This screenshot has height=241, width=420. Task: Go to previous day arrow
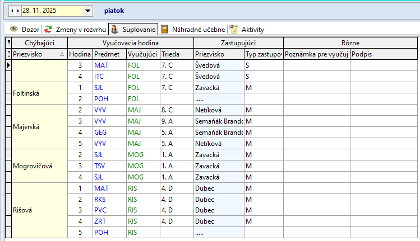[x=12, y=11]
